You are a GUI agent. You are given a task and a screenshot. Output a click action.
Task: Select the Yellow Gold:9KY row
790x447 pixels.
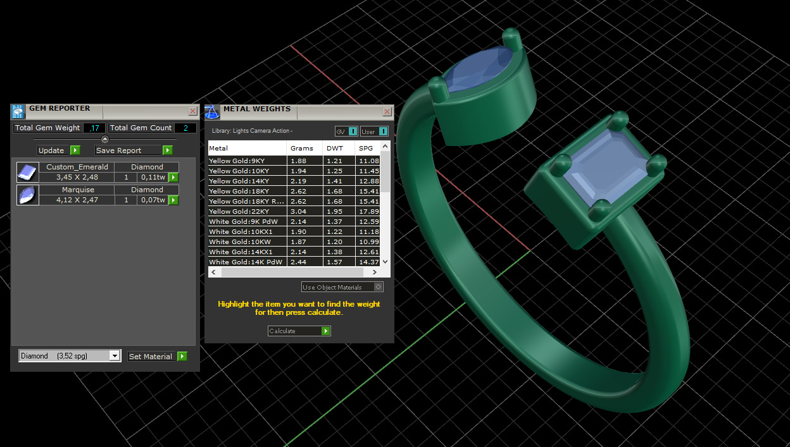pyautogui.click(x=294, y=161)
